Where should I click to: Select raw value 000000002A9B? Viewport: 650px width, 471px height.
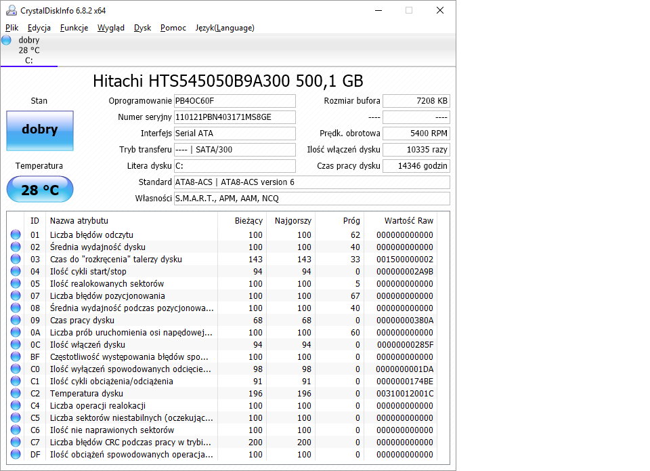(405, 271)
